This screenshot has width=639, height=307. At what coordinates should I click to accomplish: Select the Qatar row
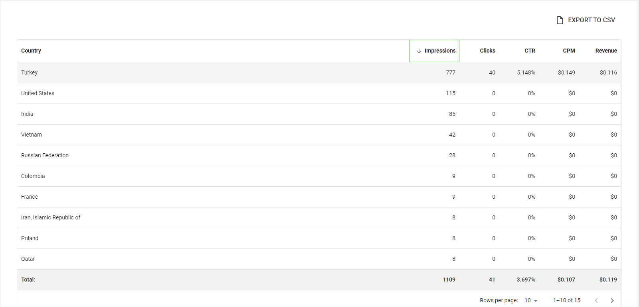319,259
